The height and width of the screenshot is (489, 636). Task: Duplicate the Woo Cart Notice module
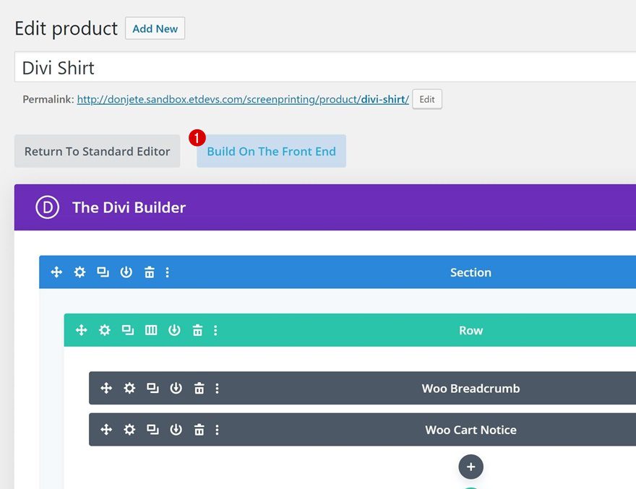[x=152, y=430]
